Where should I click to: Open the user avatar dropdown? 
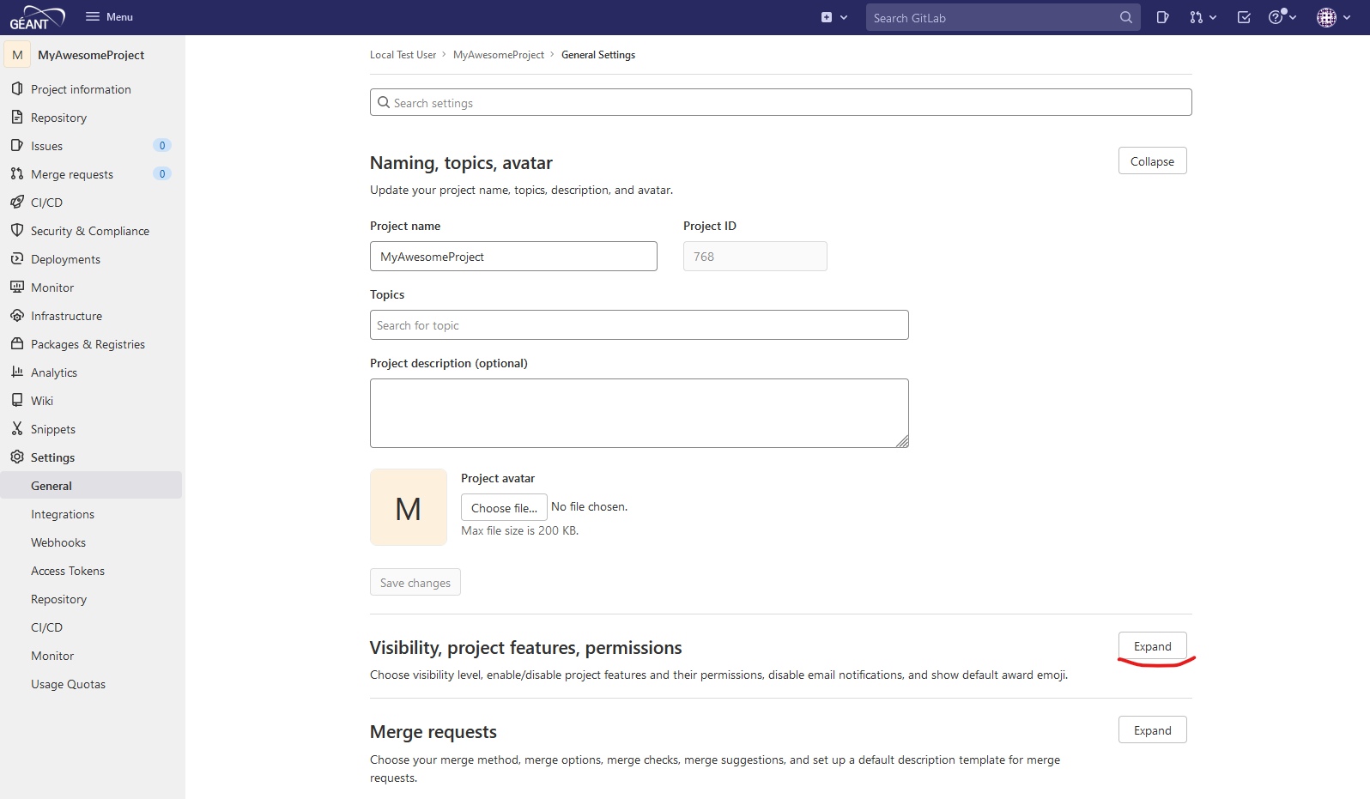pyautogui.click(x=1334, y=17)
